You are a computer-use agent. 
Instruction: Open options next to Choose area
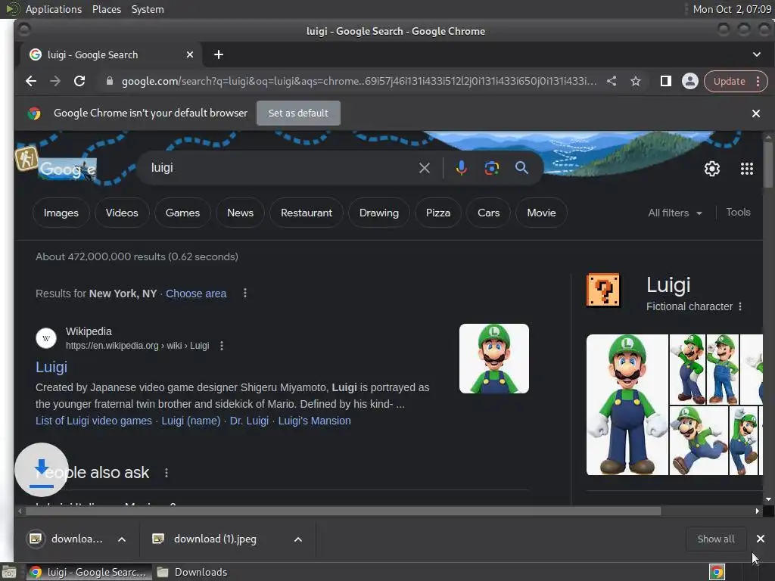pos(245,294)
